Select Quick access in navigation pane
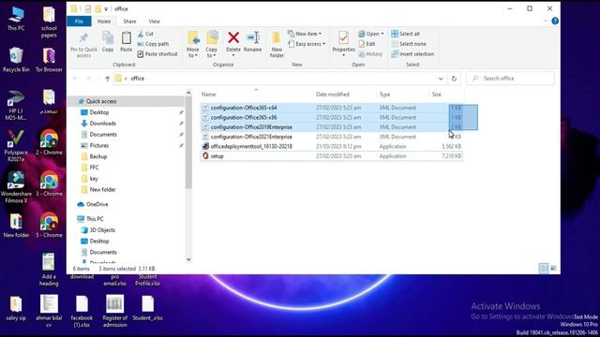Viewport: 600px width, 337px height. [101, 101]
